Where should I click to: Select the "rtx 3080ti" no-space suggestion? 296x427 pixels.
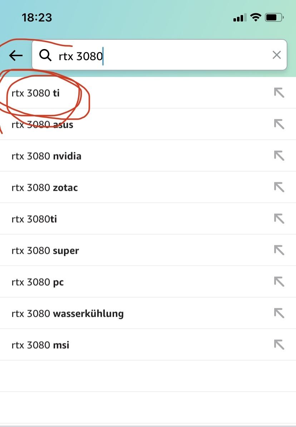point(34,219)
